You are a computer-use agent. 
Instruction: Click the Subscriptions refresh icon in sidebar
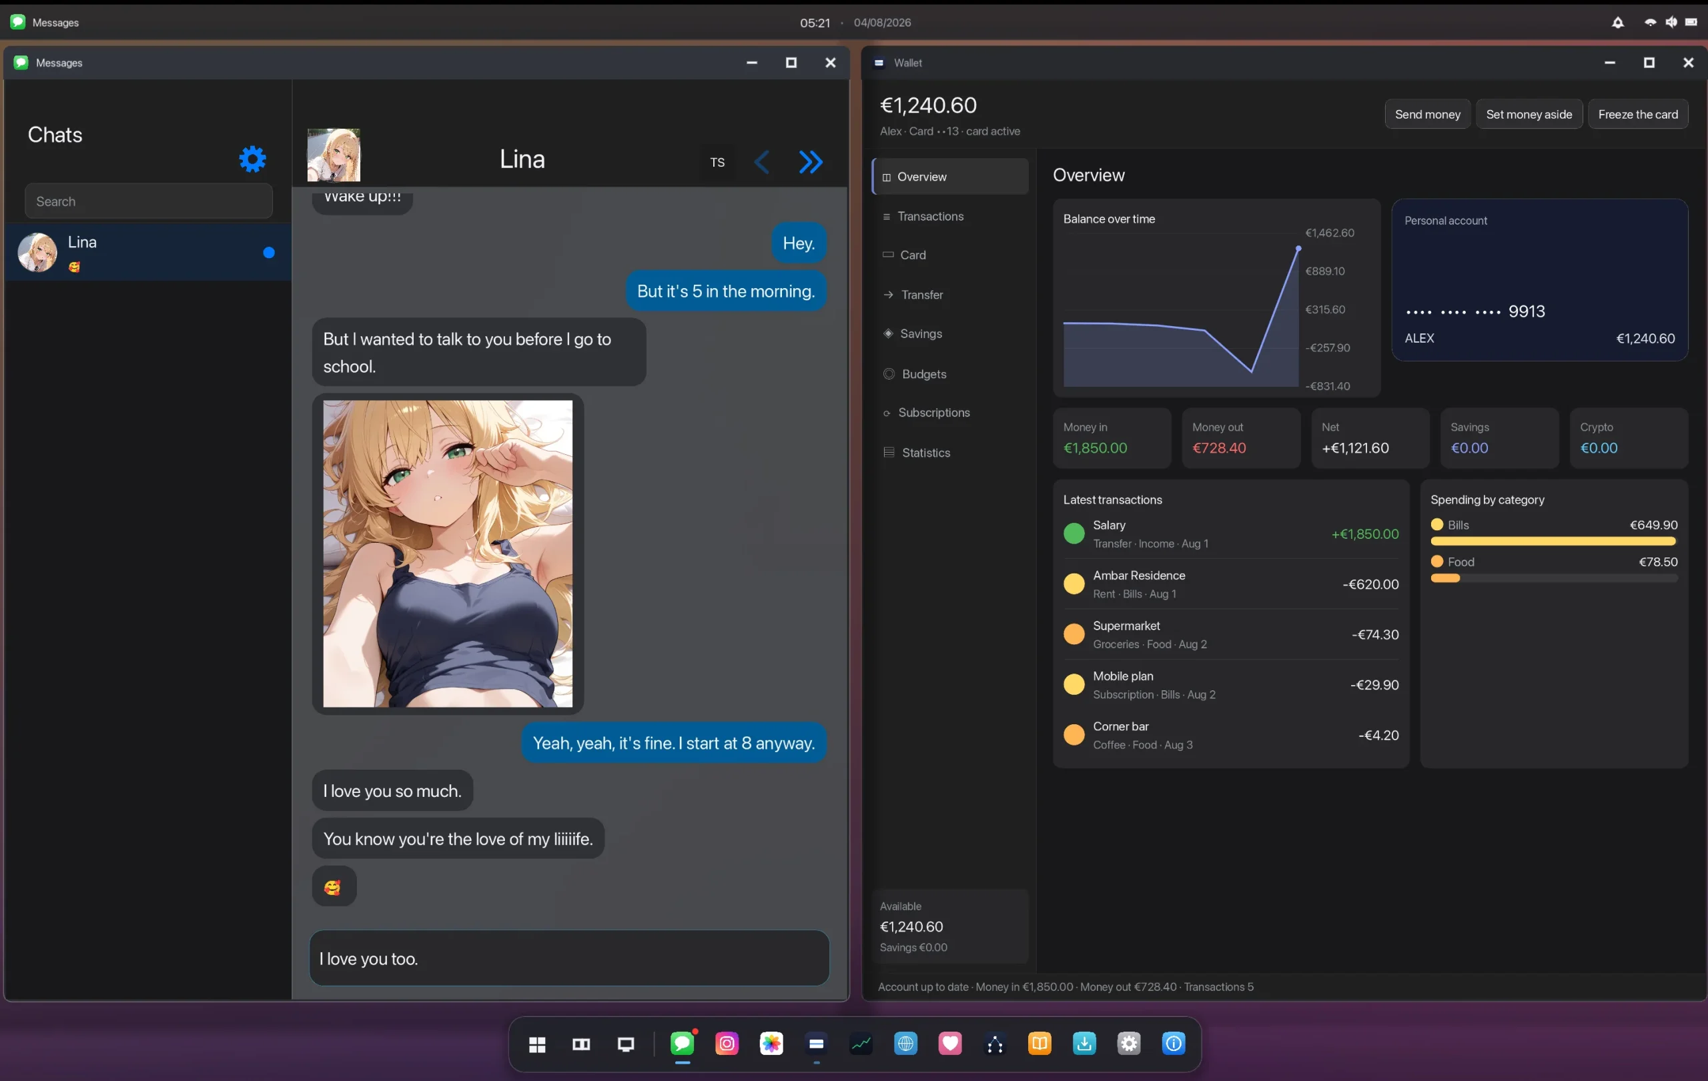point(887,413)
